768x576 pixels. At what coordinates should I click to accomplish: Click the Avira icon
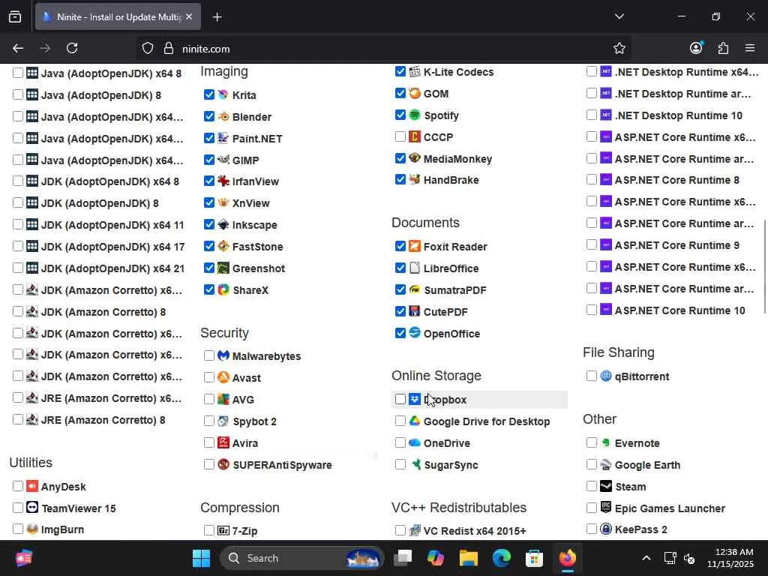click(223, 442)
